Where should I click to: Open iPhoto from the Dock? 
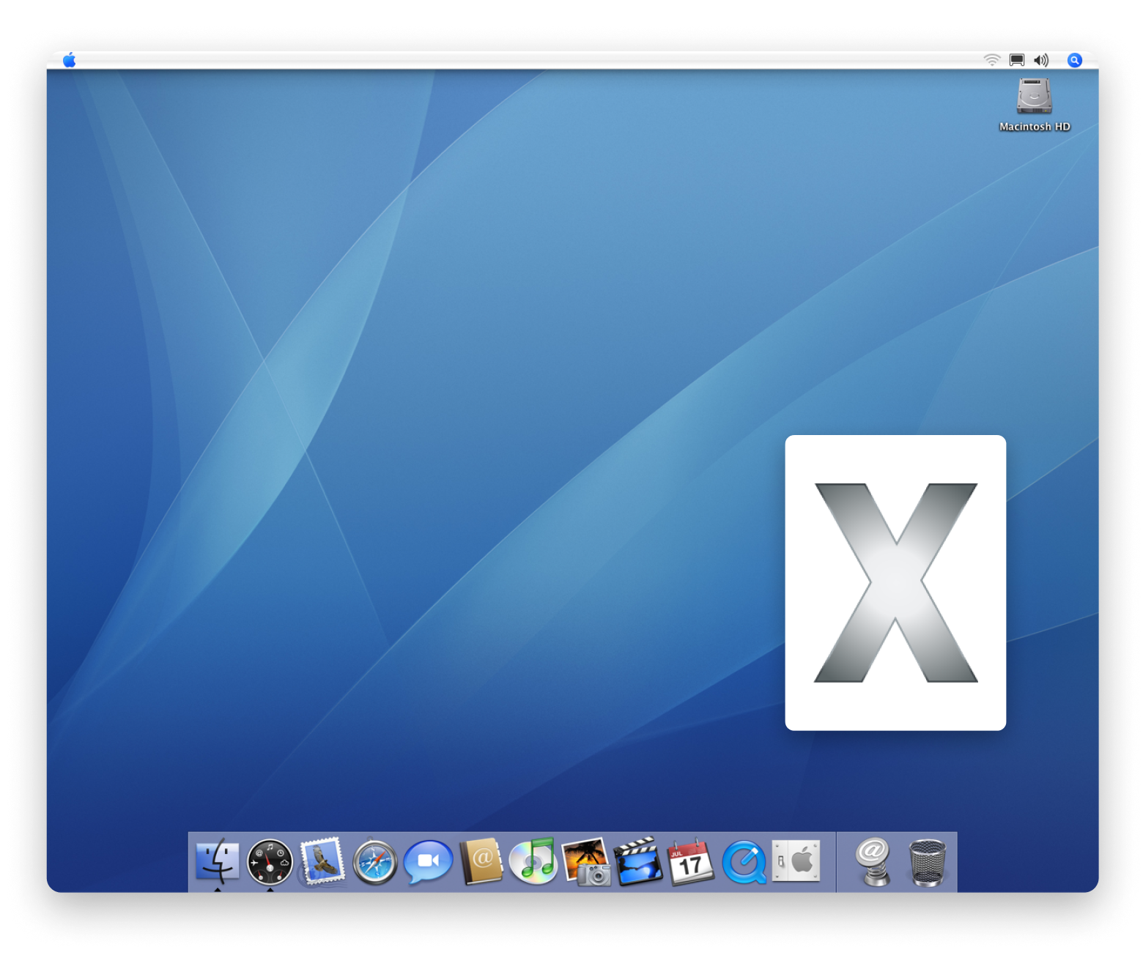586,862
